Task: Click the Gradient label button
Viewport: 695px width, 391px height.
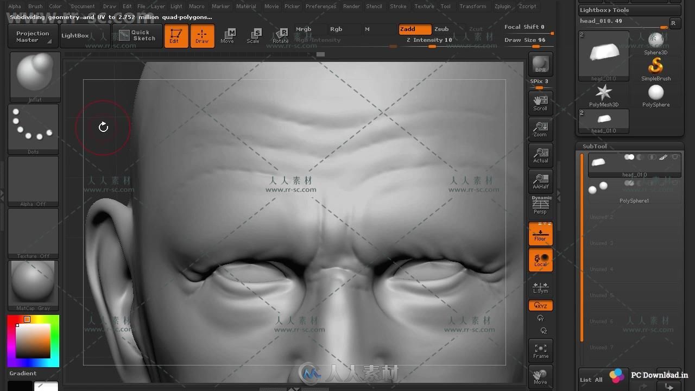Action: 23,373
